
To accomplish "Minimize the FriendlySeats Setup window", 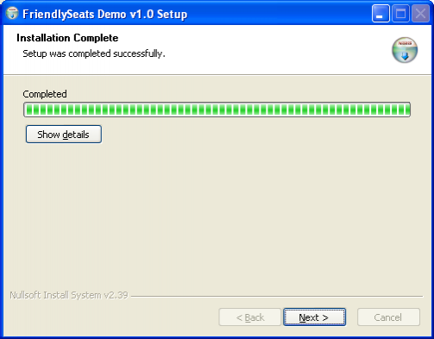I will pos(381,14).
